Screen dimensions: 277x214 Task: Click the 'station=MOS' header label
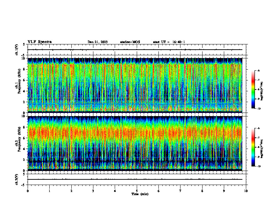pyautogui.click(x=130, y=42)
